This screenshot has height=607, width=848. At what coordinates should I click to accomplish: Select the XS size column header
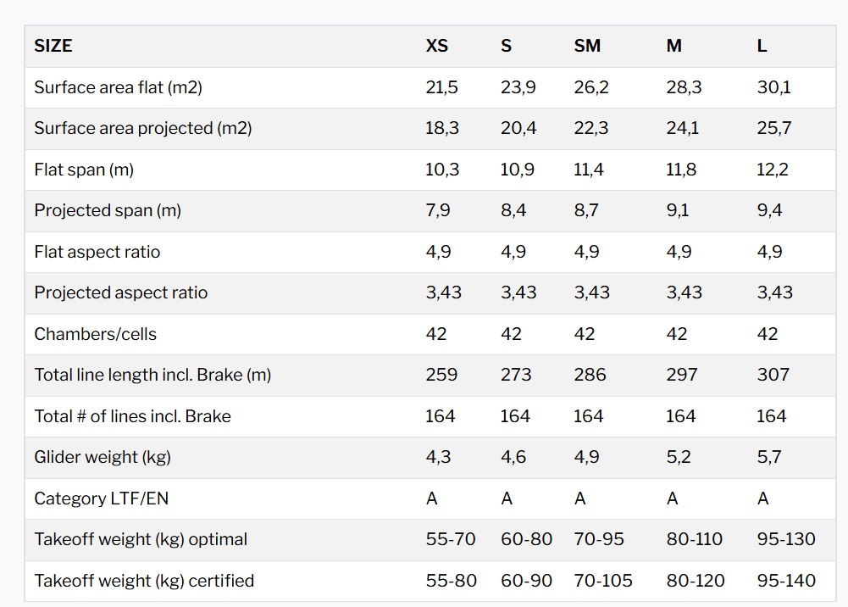[436, 47]
